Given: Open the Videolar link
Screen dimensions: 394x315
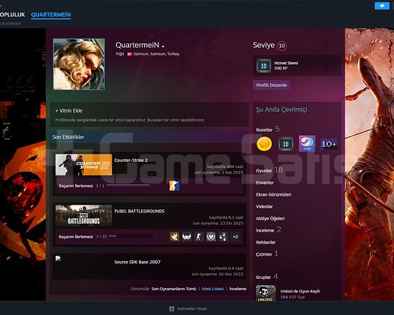Looking at the screenshot, I should point(264,206).
